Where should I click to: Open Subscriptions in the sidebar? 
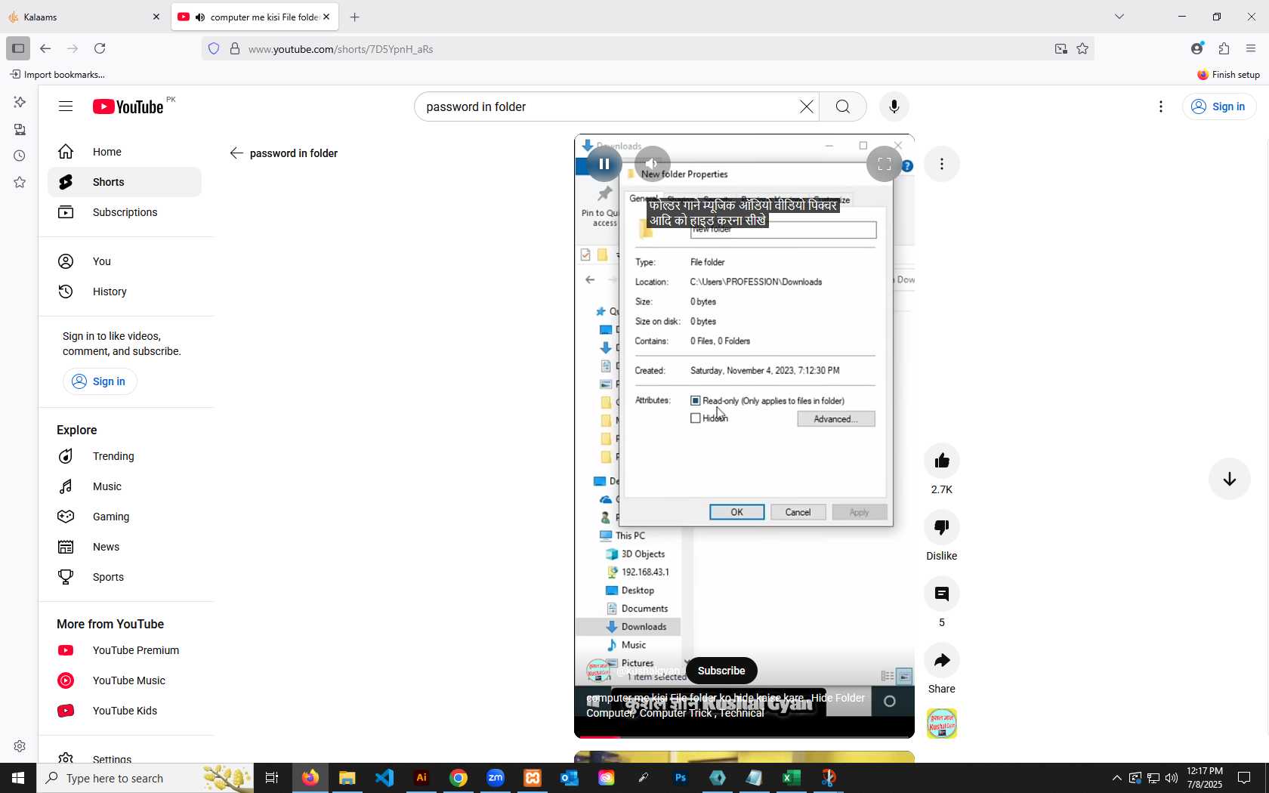(125, 212)
